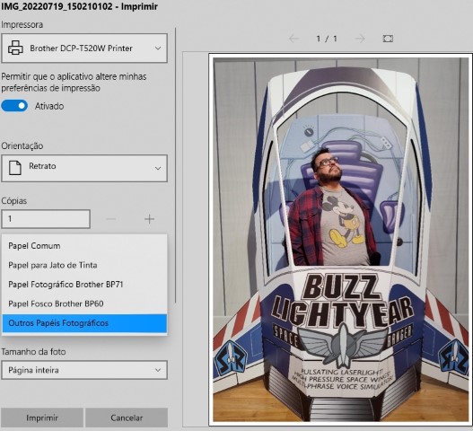Open the Retrato orientation dropdown

tap(84, 168)
